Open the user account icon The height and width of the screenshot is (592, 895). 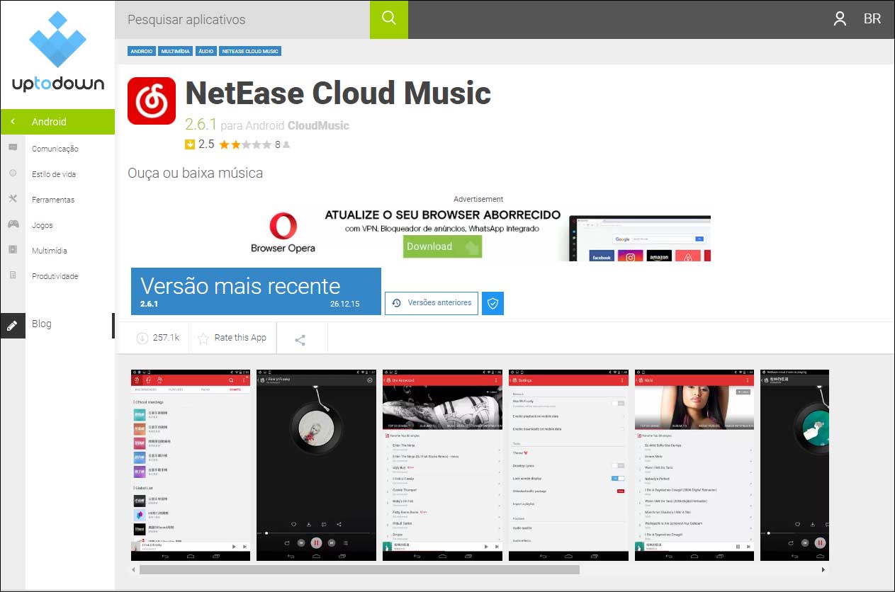pos(840,19)
